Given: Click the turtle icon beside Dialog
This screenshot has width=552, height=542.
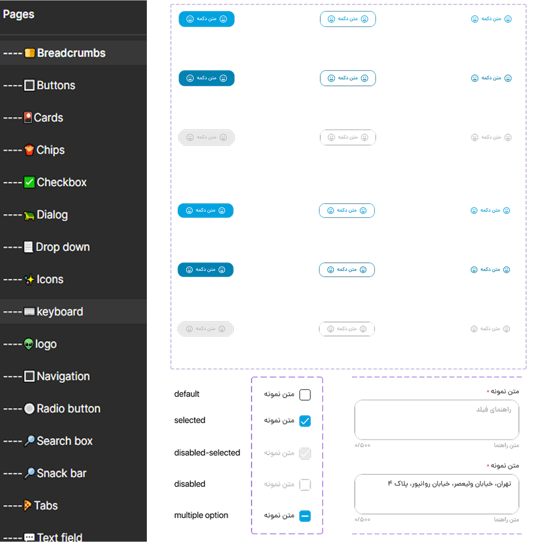Looking at the screenshot, I should point(29,215).
